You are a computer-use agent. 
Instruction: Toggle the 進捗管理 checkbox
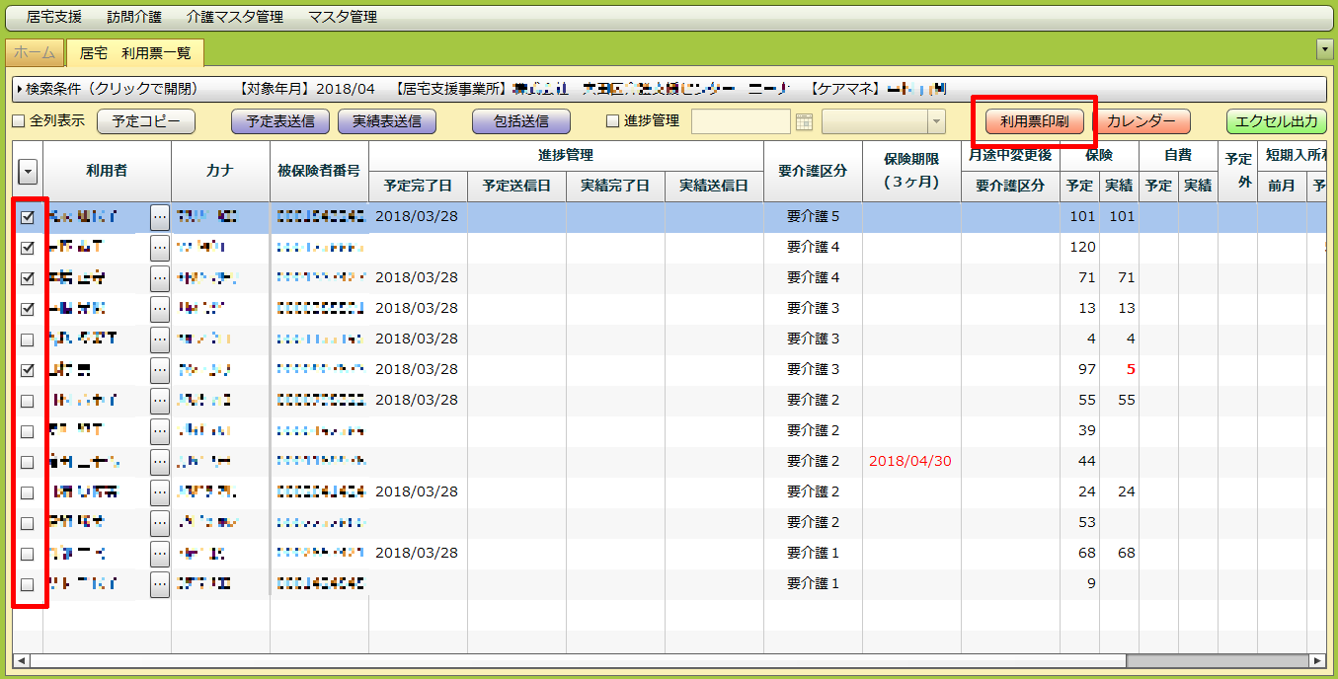612,122
